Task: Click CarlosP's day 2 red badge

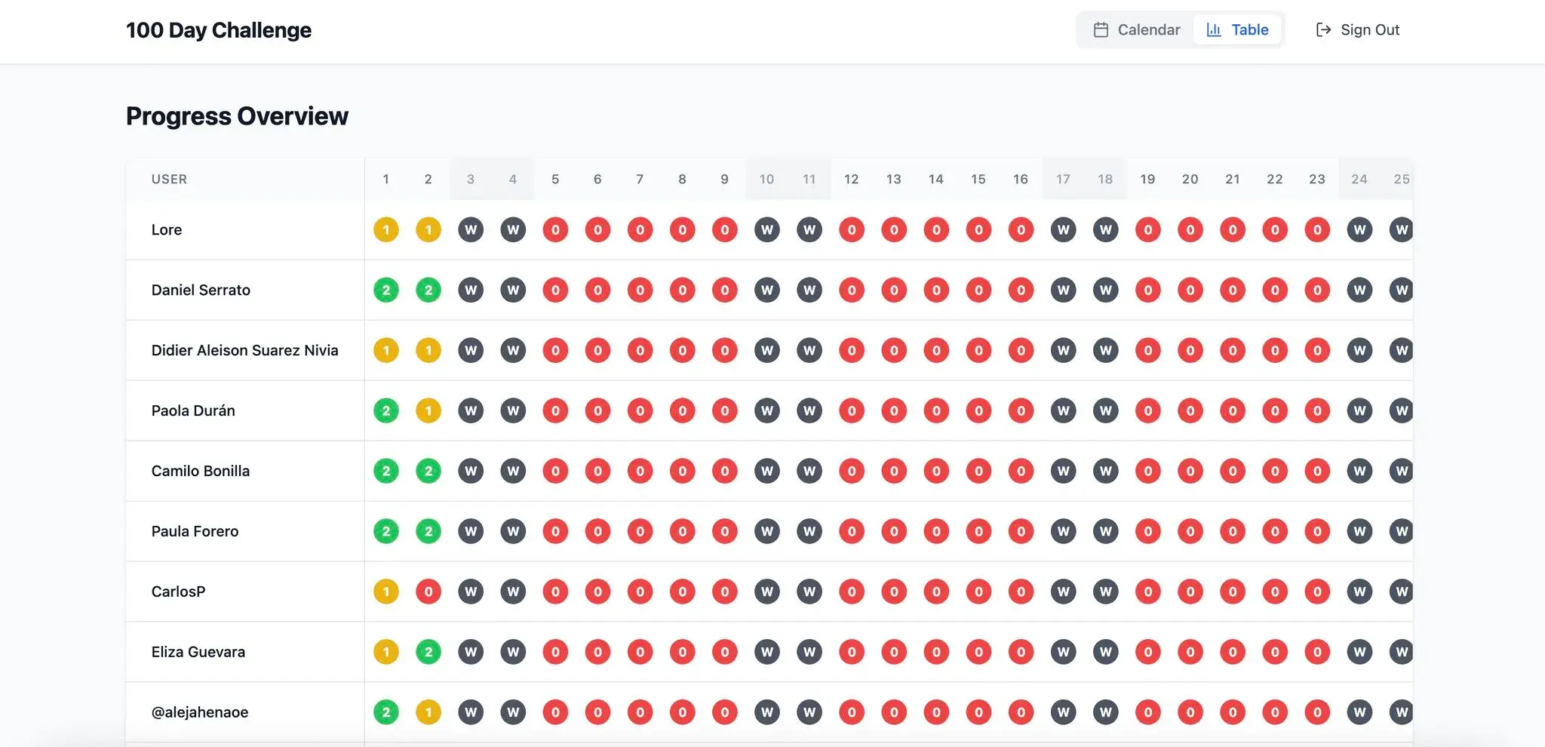Action: (428, 592)
